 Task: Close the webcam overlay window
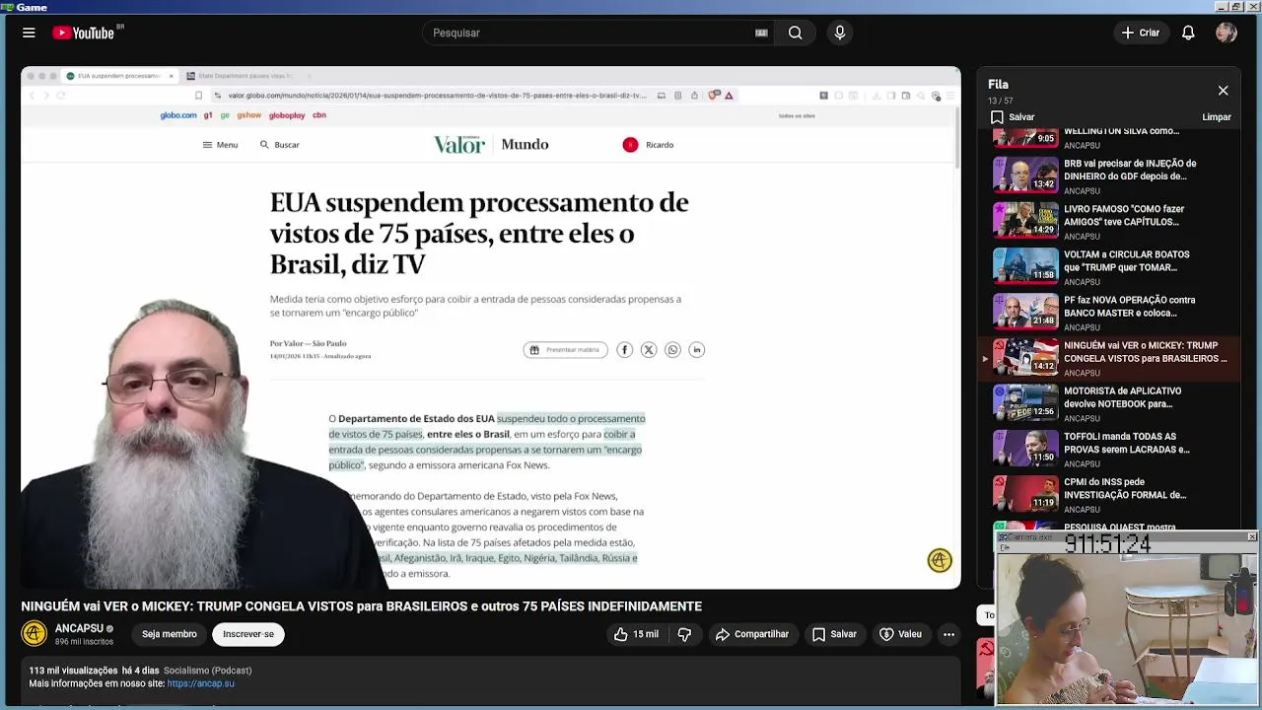click(x=1252, y=537)
